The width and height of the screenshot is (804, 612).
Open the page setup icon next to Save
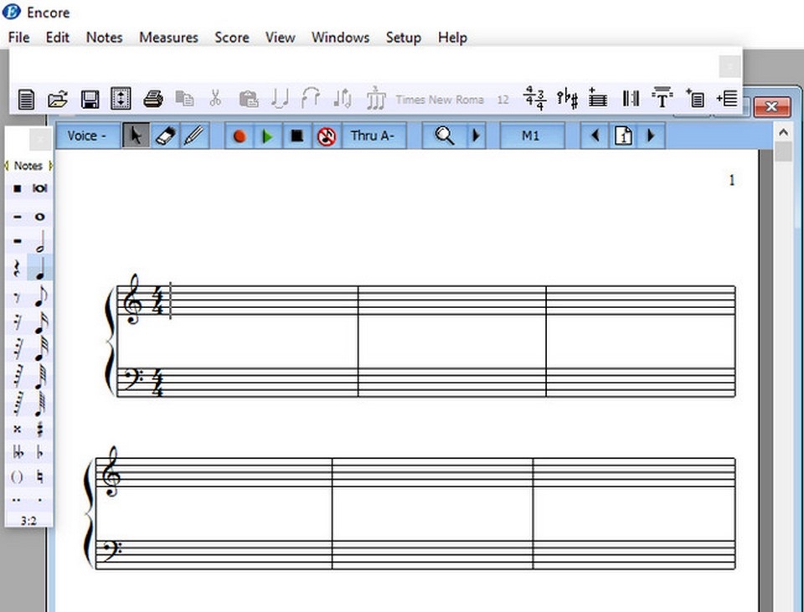pyautogui.click(x=121, y=99)
